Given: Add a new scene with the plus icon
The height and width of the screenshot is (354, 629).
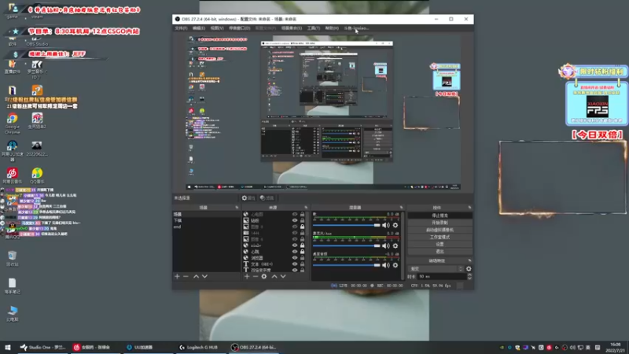Looking at the screenshot, I should click(x=177, y=277).
